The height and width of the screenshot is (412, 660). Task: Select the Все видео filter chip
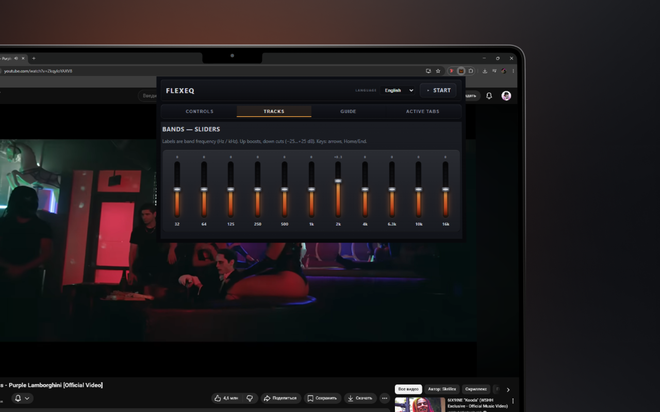point(408,389)
